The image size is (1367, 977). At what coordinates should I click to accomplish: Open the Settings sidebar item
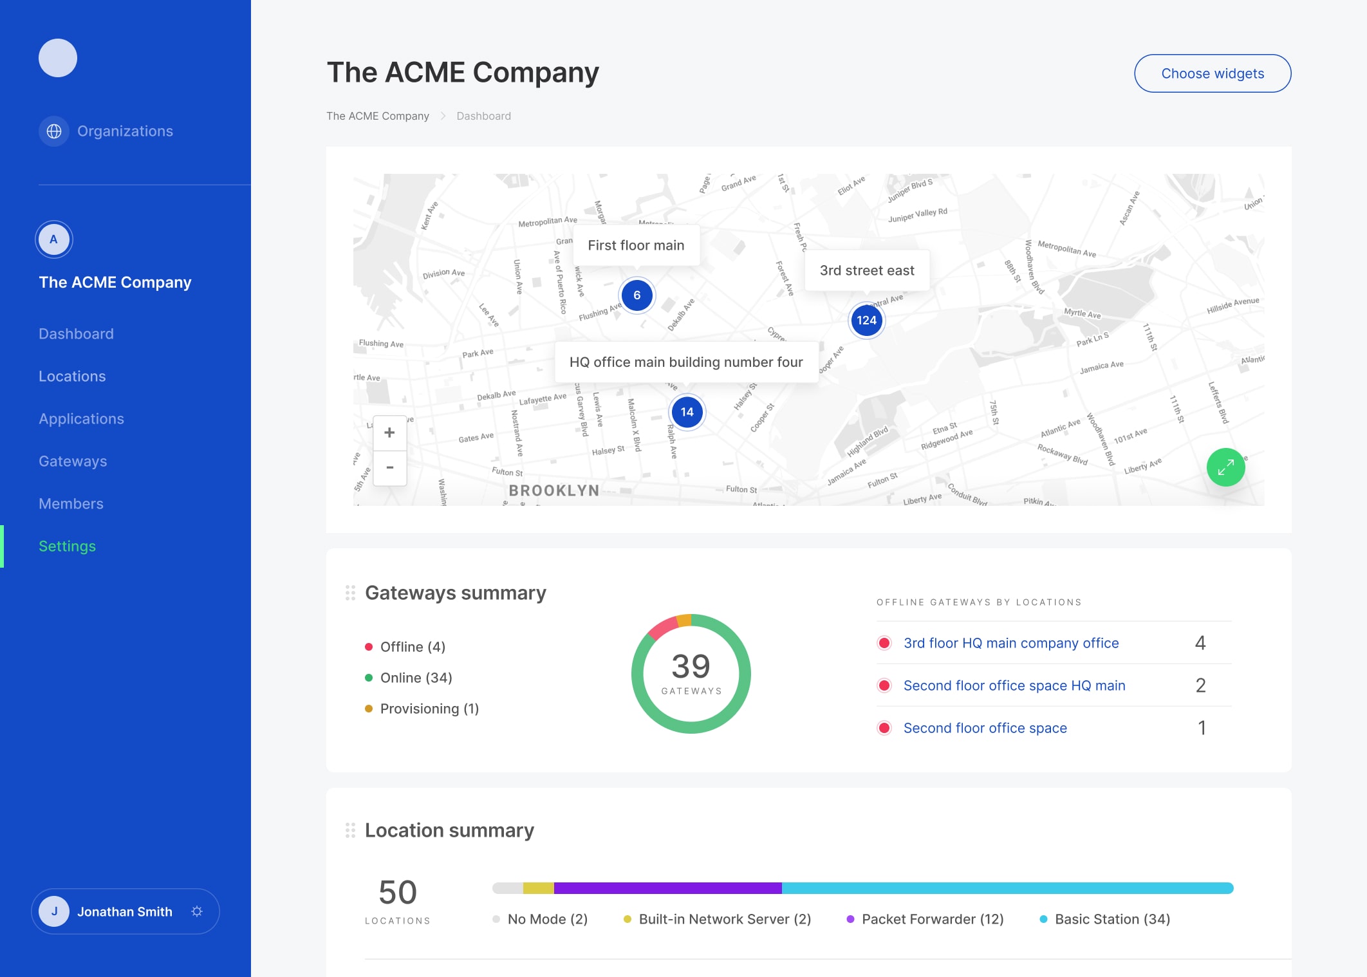[x=67, y=546]
